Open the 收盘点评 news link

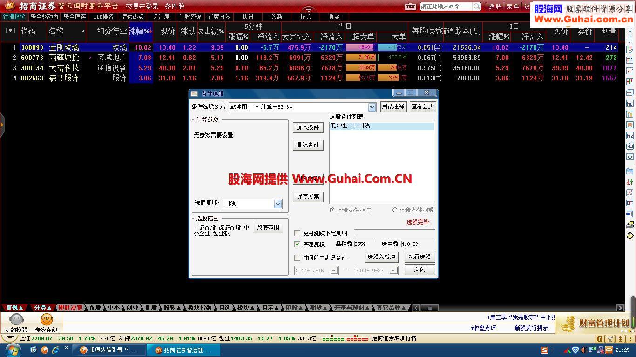pyautogui.click(x=484, y=328)
